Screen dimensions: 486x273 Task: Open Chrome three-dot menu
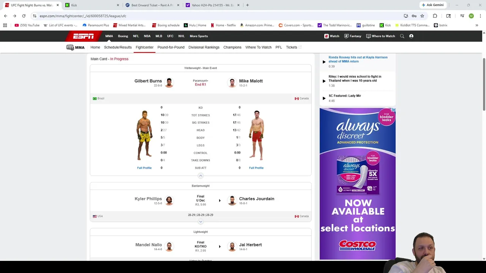[480, 16]
